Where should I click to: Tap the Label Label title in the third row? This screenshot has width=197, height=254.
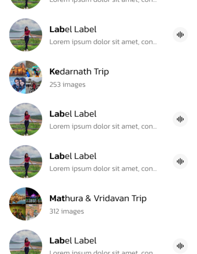(x=73, y=156)
